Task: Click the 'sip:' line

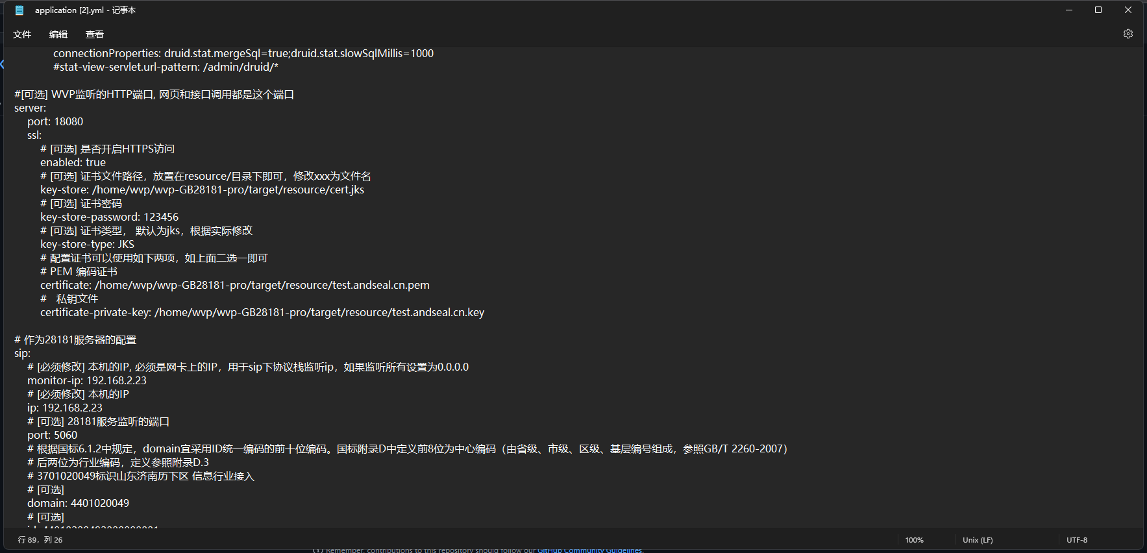Action: [x=22, y=353]
